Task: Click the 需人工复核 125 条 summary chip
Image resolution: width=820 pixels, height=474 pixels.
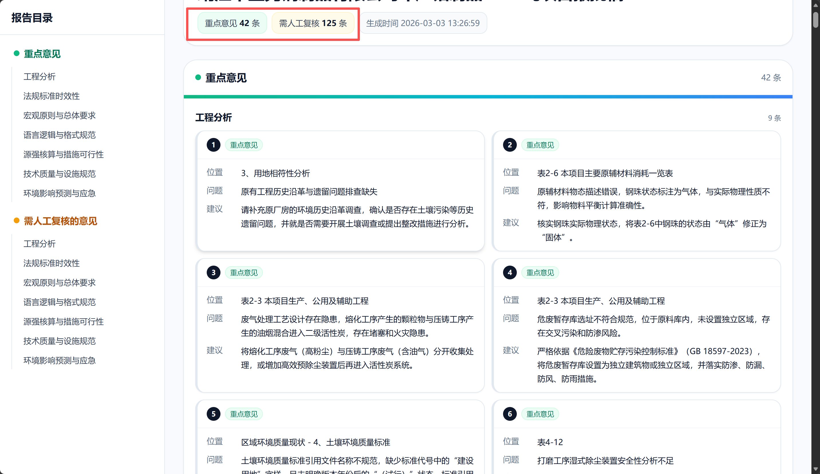Action: pos(313,23)
